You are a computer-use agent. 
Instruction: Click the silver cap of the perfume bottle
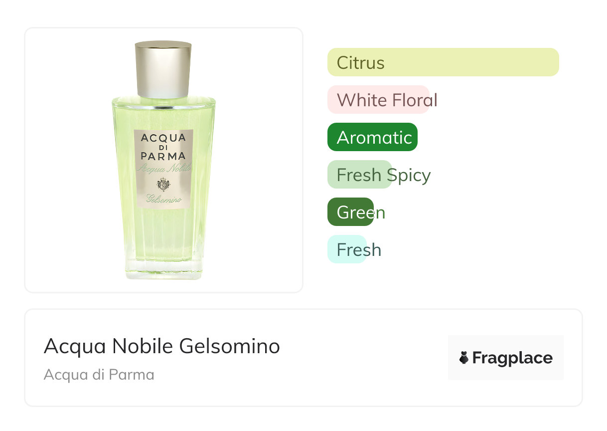point(163,70)
